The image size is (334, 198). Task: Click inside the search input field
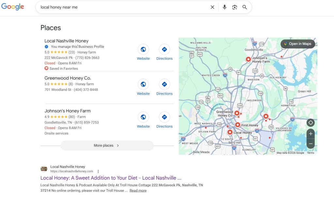pyautogui.click(x=124, y=7)
